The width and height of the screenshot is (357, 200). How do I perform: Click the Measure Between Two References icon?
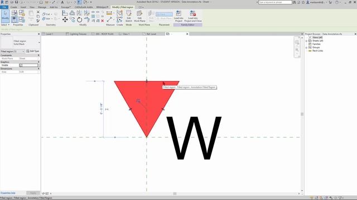coord(109,20)
